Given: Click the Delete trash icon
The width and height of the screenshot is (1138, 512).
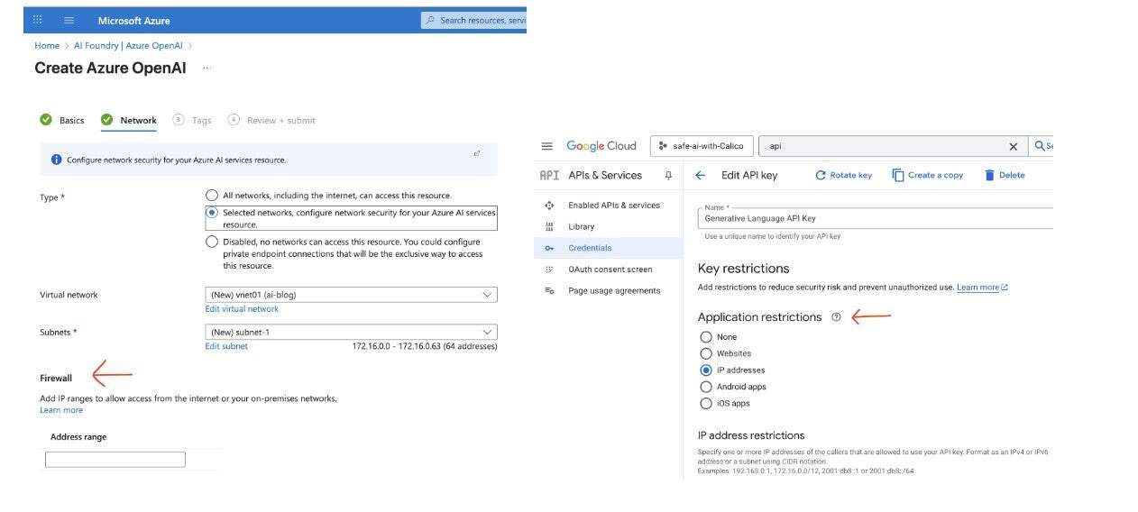Looking at the screenshot, I should [989, 175].
